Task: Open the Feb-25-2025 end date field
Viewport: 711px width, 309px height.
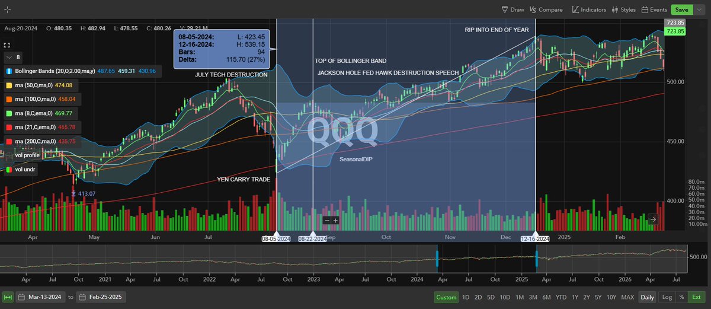Action: (101, 297)
